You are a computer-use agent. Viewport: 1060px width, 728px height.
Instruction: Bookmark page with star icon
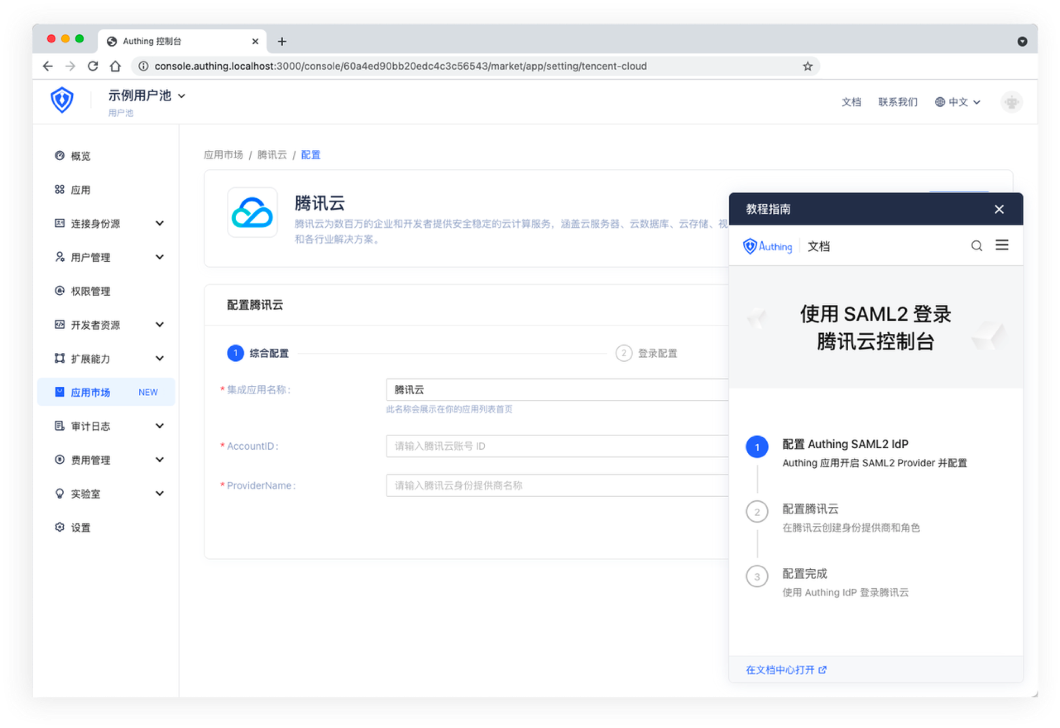(807, 66)
